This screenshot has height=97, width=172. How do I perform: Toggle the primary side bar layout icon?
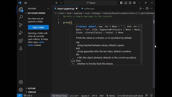tap(121, 3)
